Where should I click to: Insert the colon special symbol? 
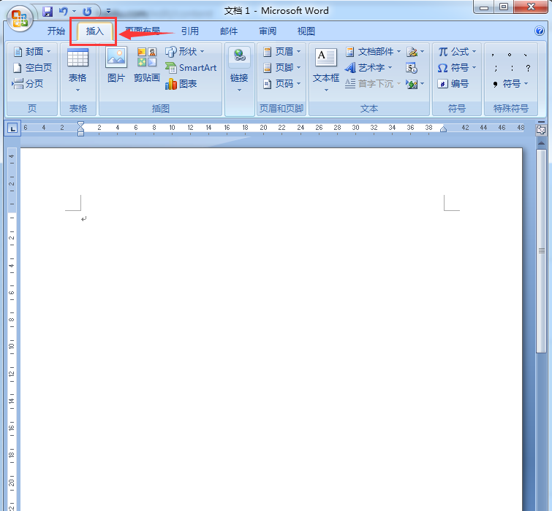tap(512, 68)
